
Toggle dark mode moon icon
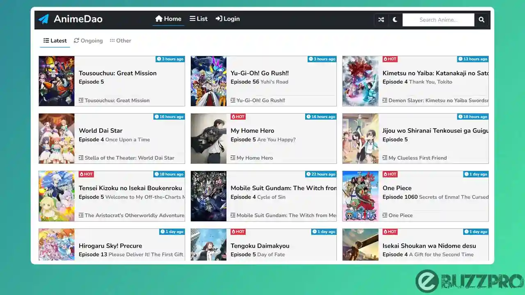point(395,20)
